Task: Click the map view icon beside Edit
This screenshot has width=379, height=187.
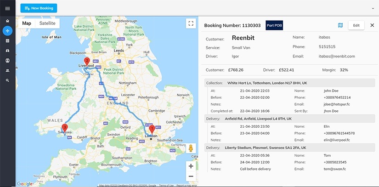Action: coord(340,25)
